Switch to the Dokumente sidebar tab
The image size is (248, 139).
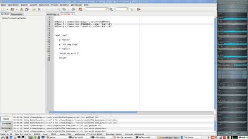17,14
